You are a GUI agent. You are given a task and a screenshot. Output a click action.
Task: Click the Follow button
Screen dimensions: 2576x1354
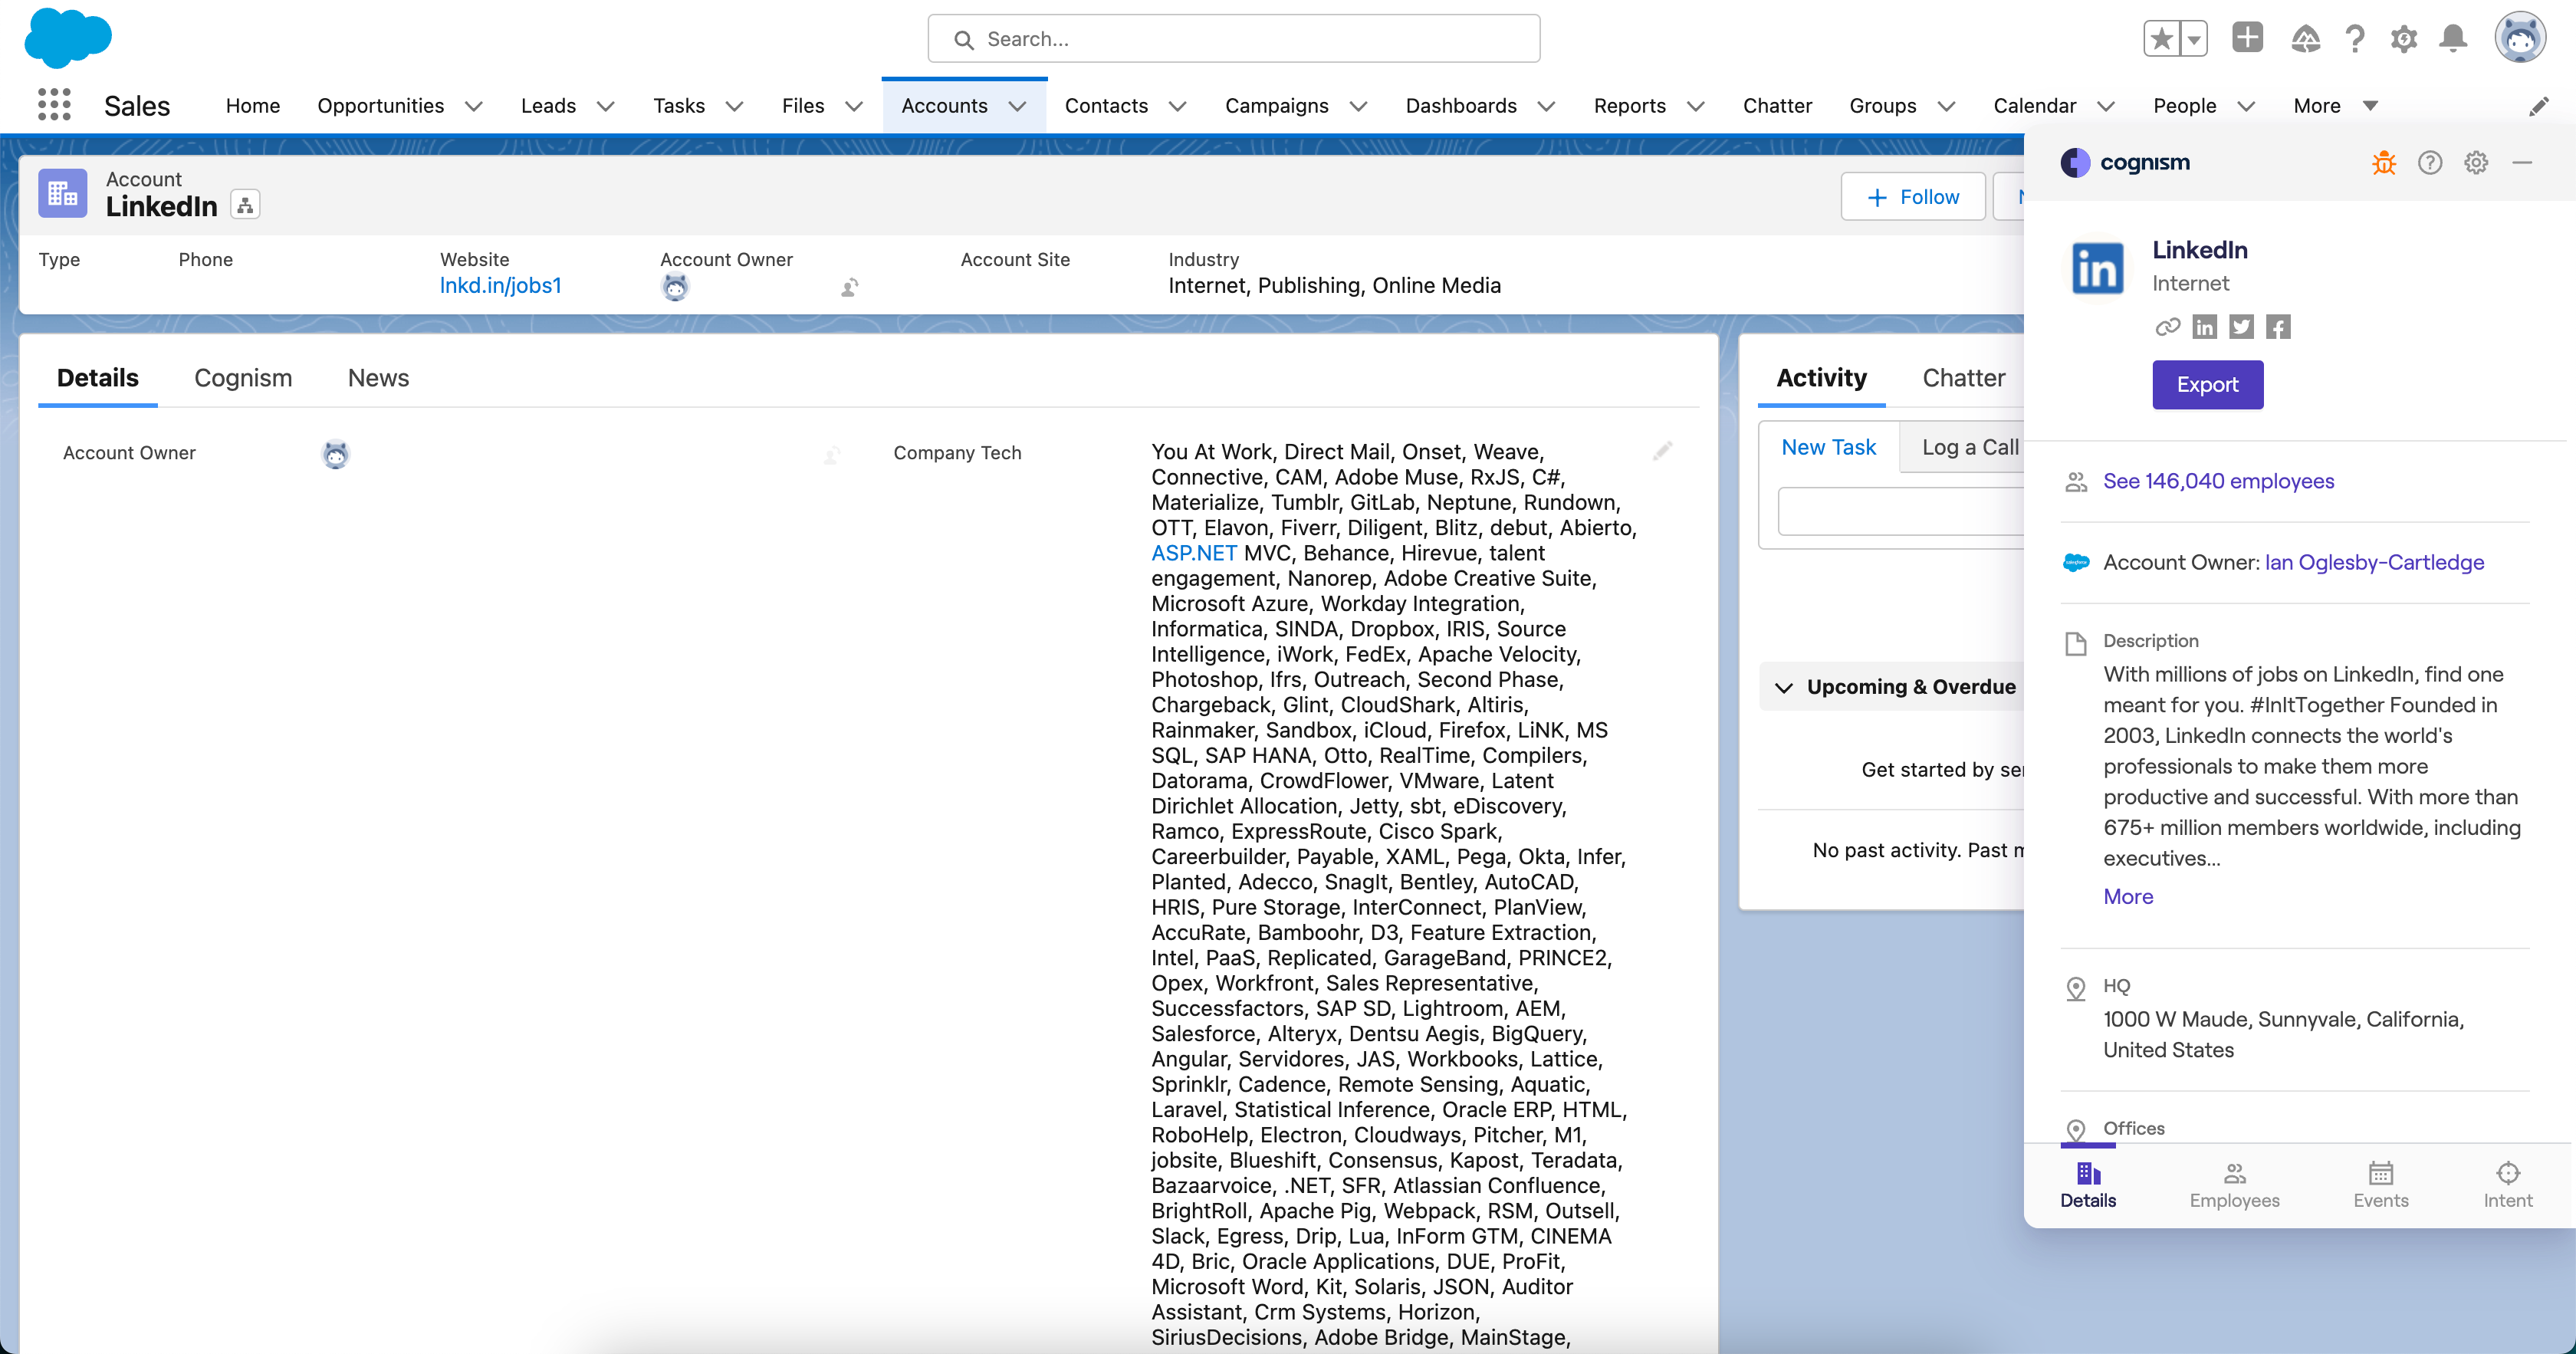(1913, 197)
